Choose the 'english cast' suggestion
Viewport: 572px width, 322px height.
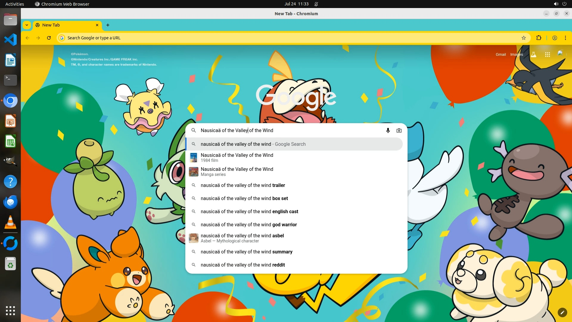[x=249, y=211]
